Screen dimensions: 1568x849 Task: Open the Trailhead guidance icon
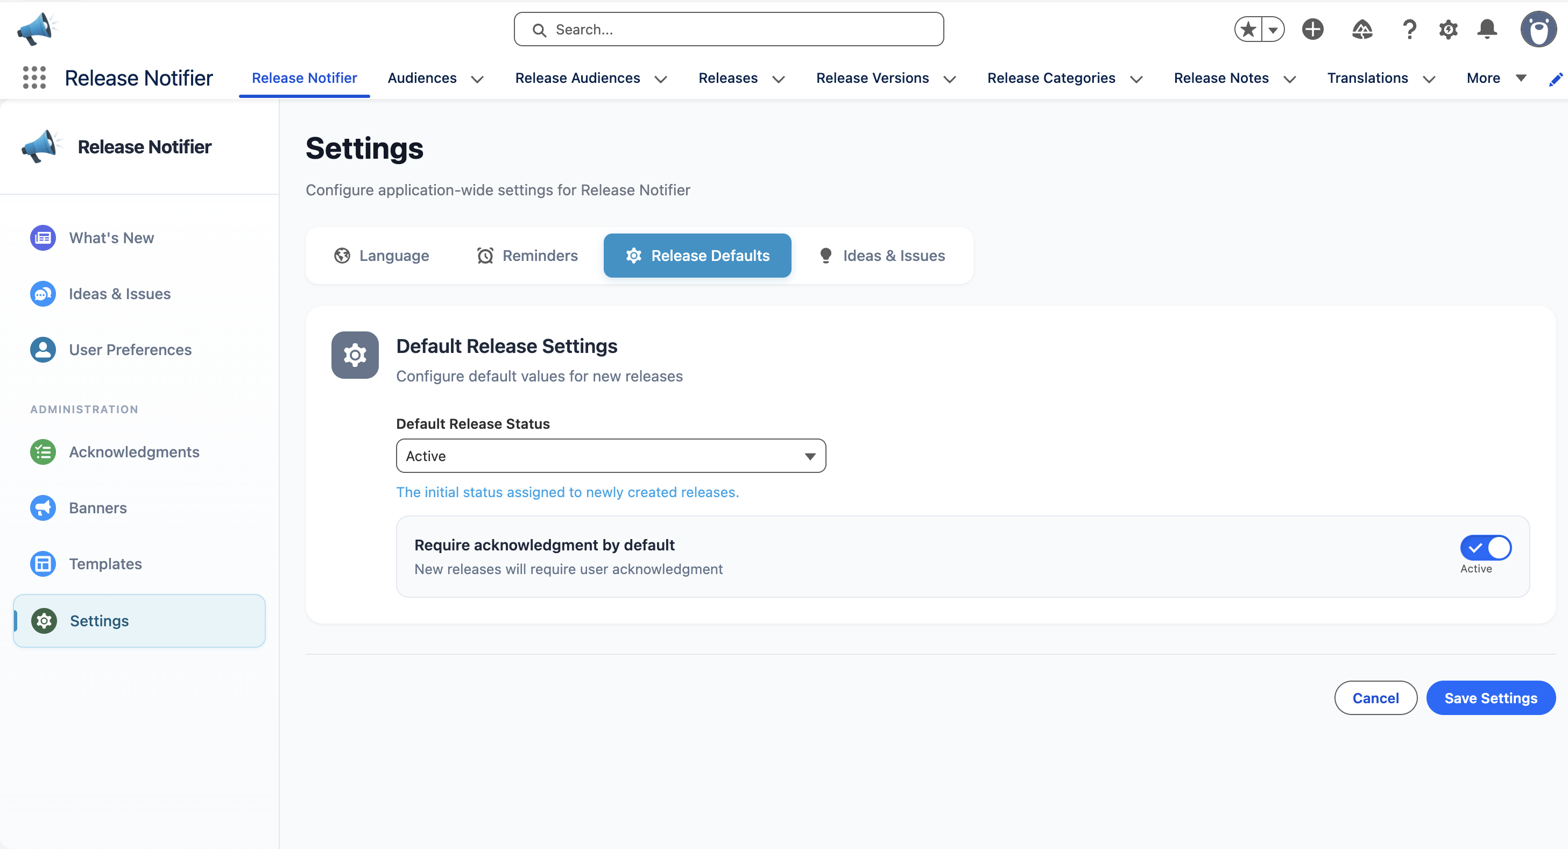pos(1362,29)
